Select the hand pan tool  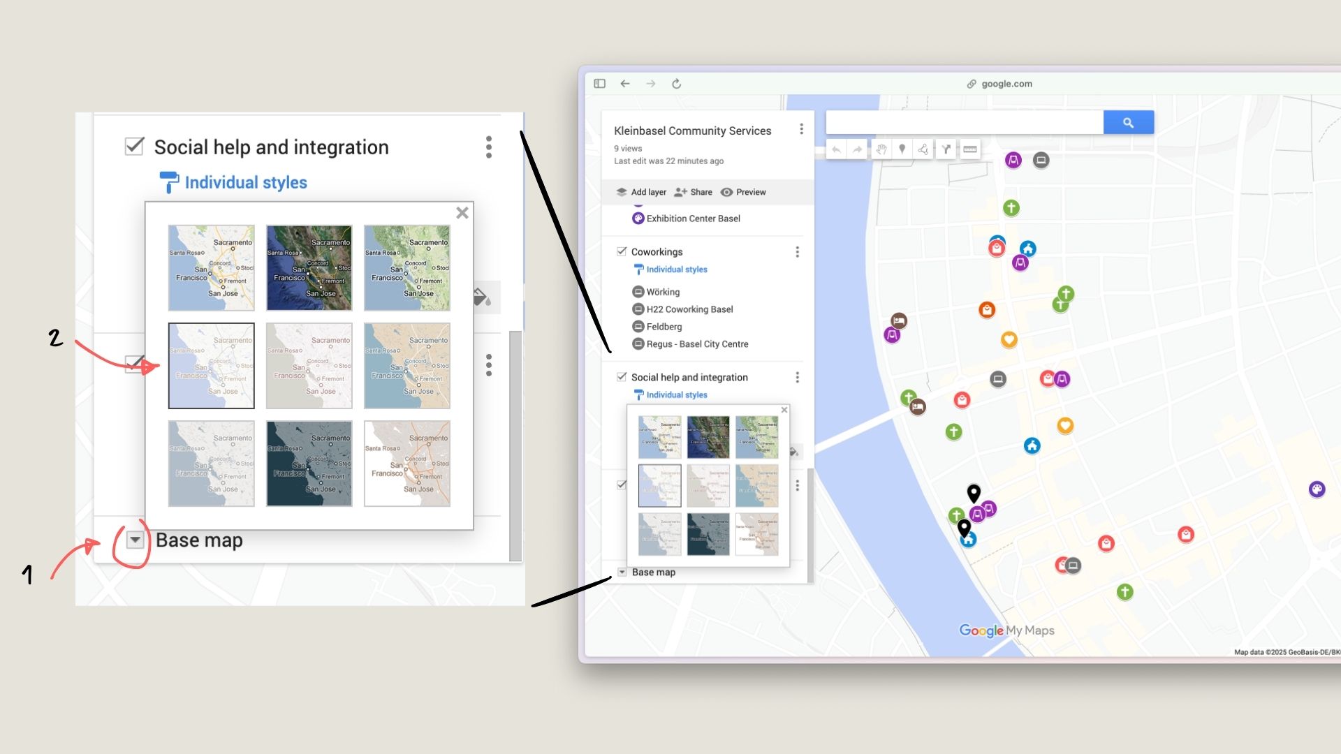881,149
